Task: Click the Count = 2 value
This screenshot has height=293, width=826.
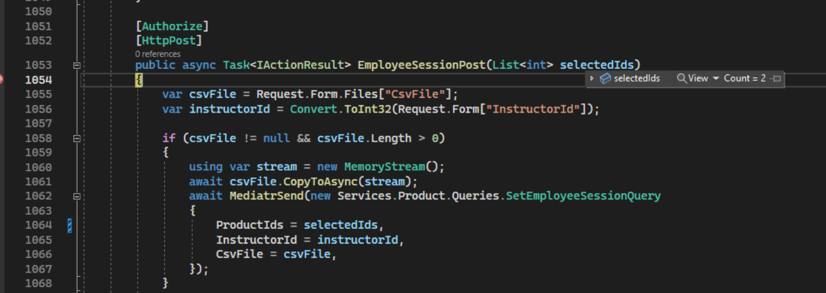Action: tap(744, 79)
